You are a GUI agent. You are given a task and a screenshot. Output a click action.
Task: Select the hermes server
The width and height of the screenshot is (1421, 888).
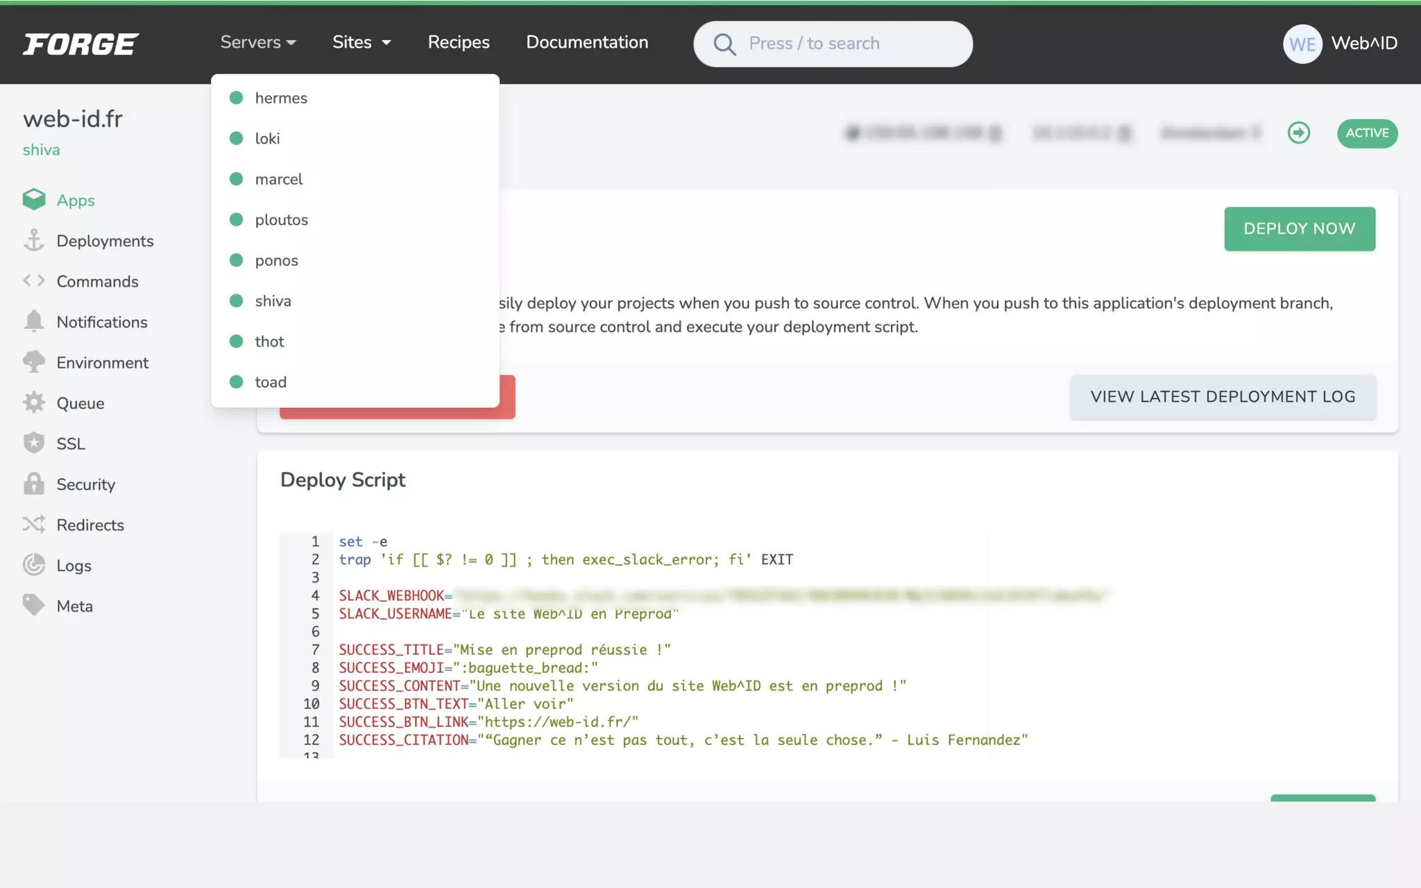(281, 98)
